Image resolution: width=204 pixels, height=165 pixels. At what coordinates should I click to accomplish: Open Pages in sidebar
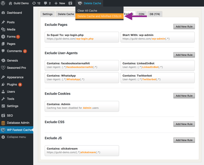[x=11, y=44]
